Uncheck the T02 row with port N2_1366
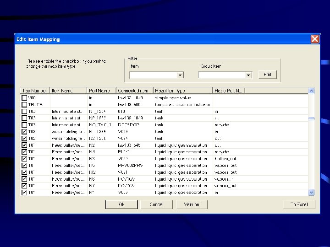The height and width of the screenshot is (247, 330). (24, 139)
